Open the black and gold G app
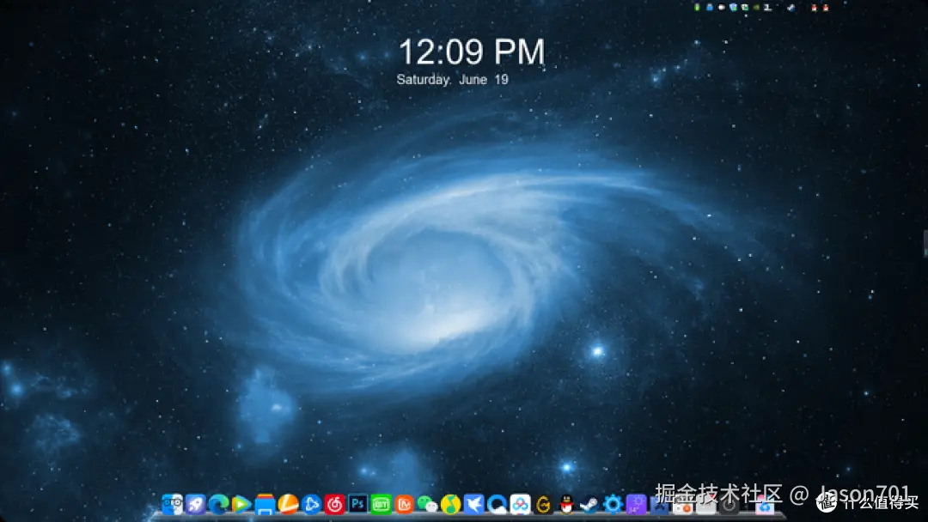 543,504
